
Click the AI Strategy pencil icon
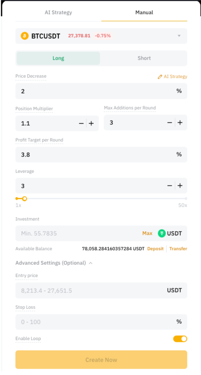[x=160, y=77]
